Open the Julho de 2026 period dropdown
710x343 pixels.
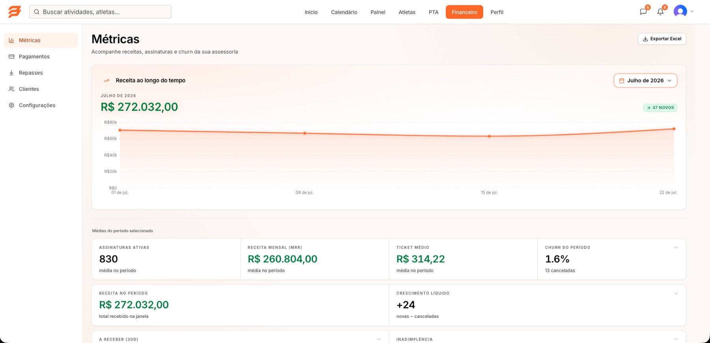click(x=645, y=81)
